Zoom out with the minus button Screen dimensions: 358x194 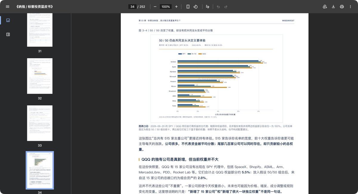click(155, 7)
